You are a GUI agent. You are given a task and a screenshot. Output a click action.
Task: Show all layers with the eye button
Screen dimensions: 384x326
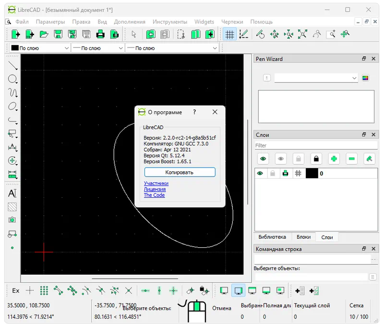click(x=263, y=159)
